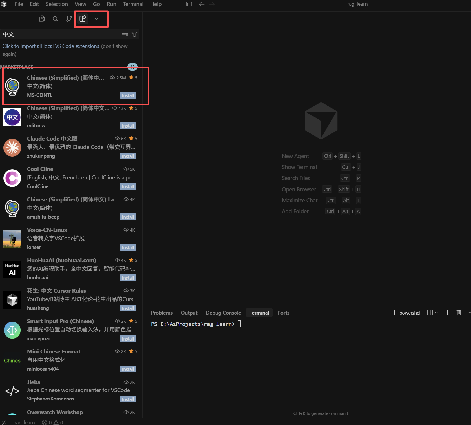The image size is (471, 425).
Task: Click the don't show again link
Action: click(65, 50)
